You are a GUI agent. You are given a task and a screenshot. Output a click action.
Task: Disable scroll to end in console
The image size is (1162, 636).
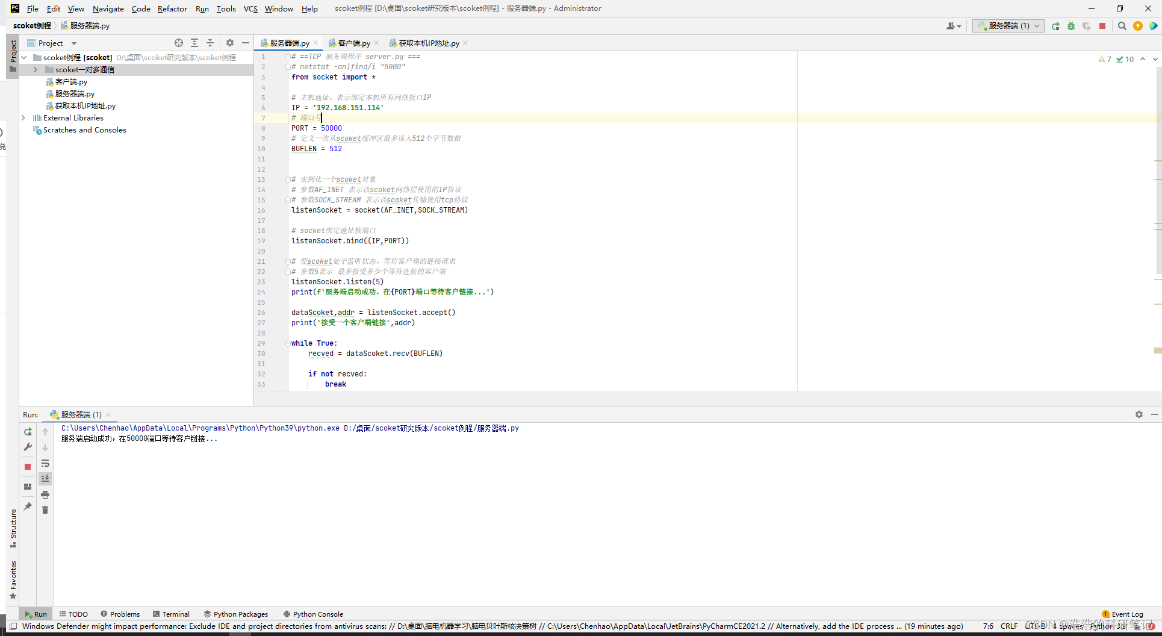point(45,478)
